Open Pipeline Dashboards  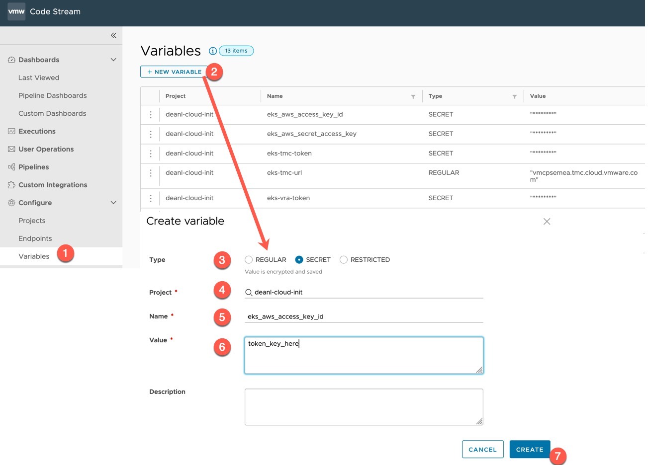click(x=53, y=95)
